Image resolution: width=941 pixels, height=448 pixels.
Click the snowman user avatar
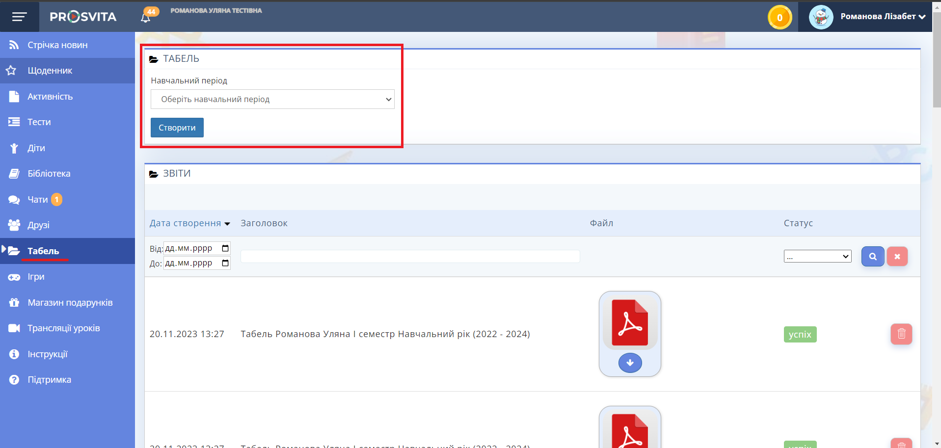(x=821, y=17)
